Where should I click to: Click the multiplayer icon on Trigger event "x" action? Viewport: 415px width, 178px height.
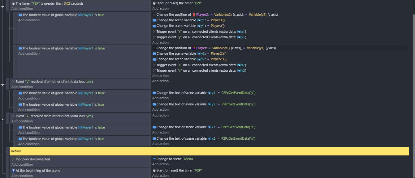coord(154,31)
